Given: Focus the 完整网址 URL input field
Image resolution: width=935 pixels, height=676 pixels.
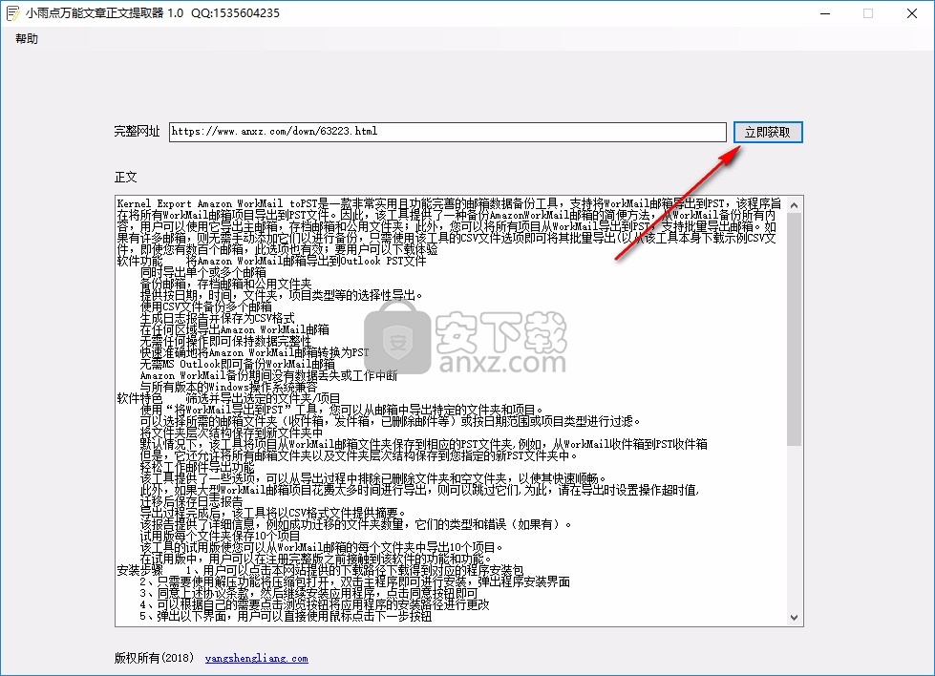Looking at the screenshot, I should pos(447,132).
